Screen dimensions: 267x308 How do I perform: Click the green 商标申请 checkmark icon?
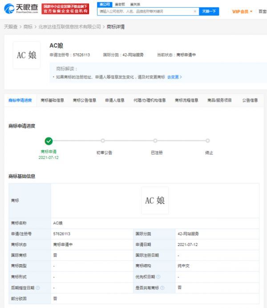tap(49, 141)
